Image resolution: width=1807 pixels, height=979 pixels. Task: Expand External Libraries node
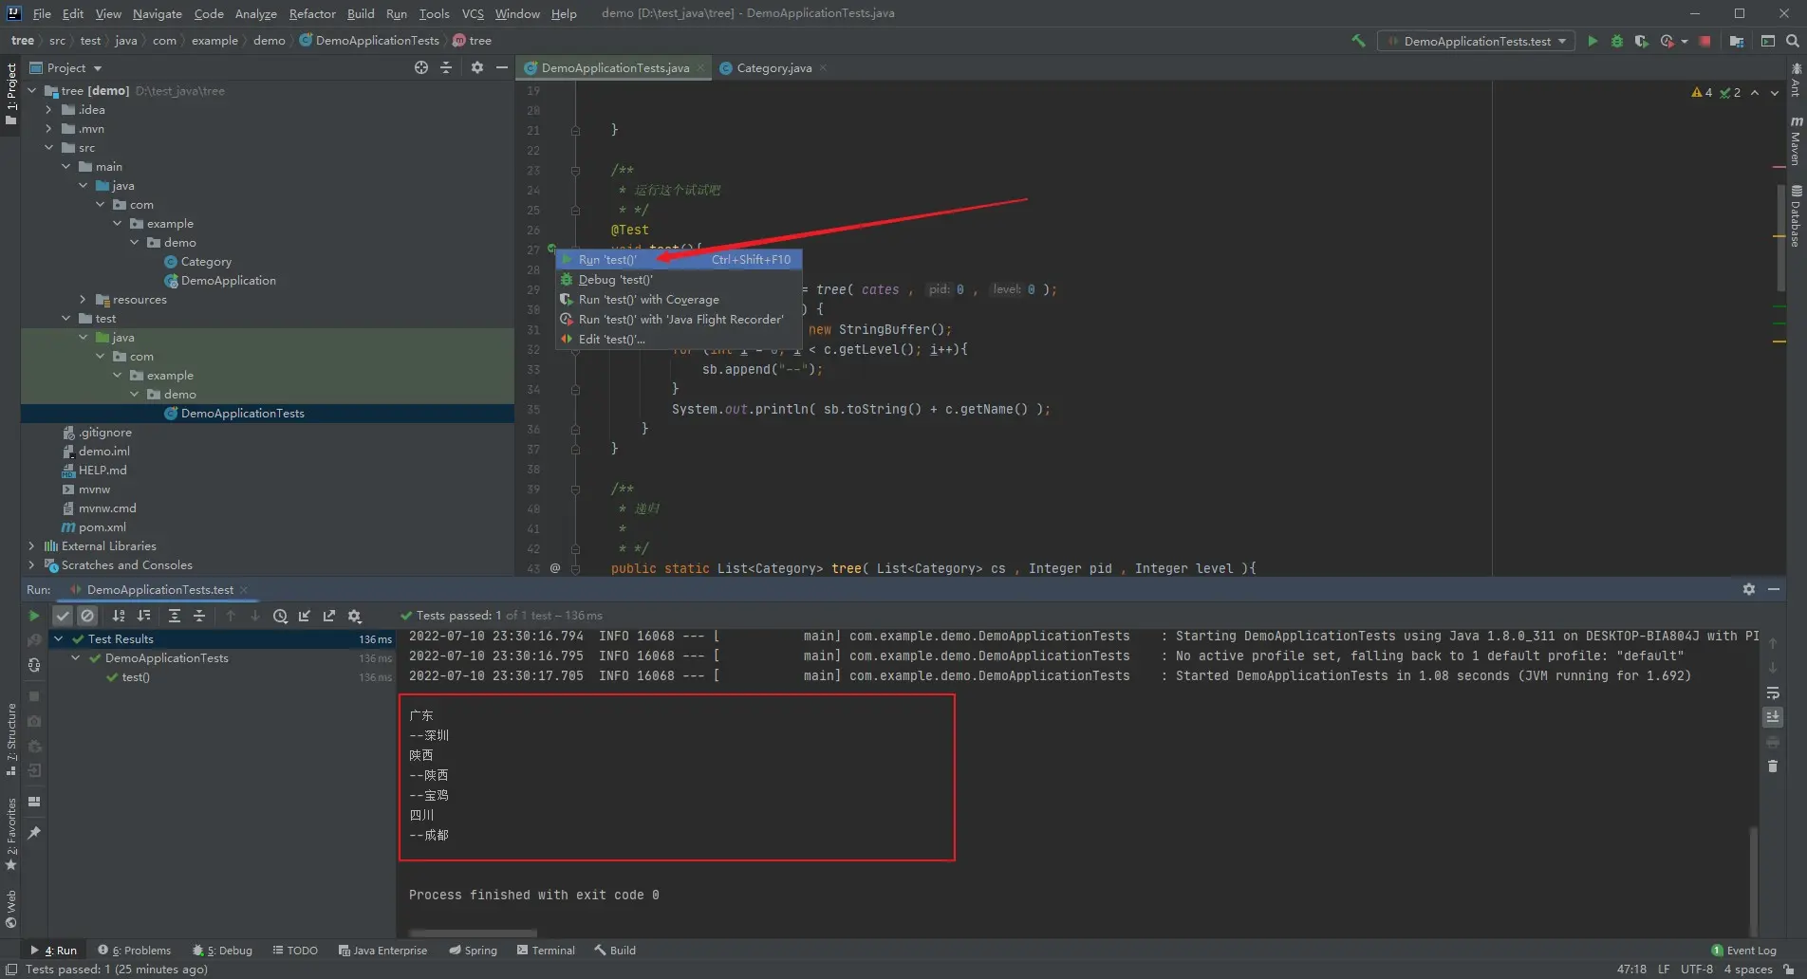[31, 546]
